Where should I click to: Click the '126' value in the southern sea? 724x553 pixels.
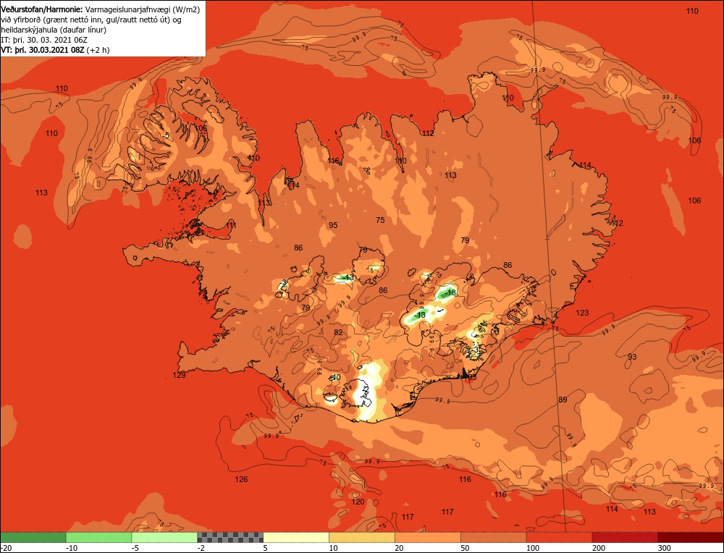[x=241, y=479]
